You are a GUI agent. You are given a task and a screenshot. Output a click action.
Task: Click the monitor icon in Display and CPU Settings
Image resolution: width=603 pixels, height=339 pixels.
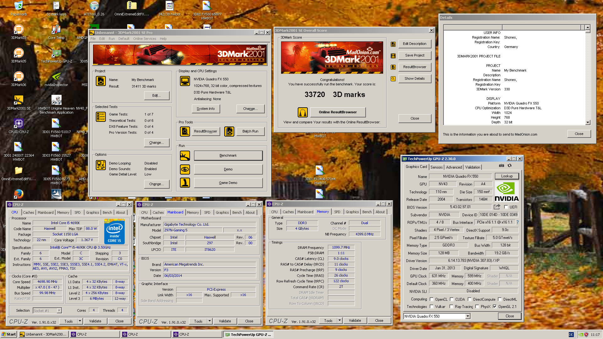[x=185, y=81]
